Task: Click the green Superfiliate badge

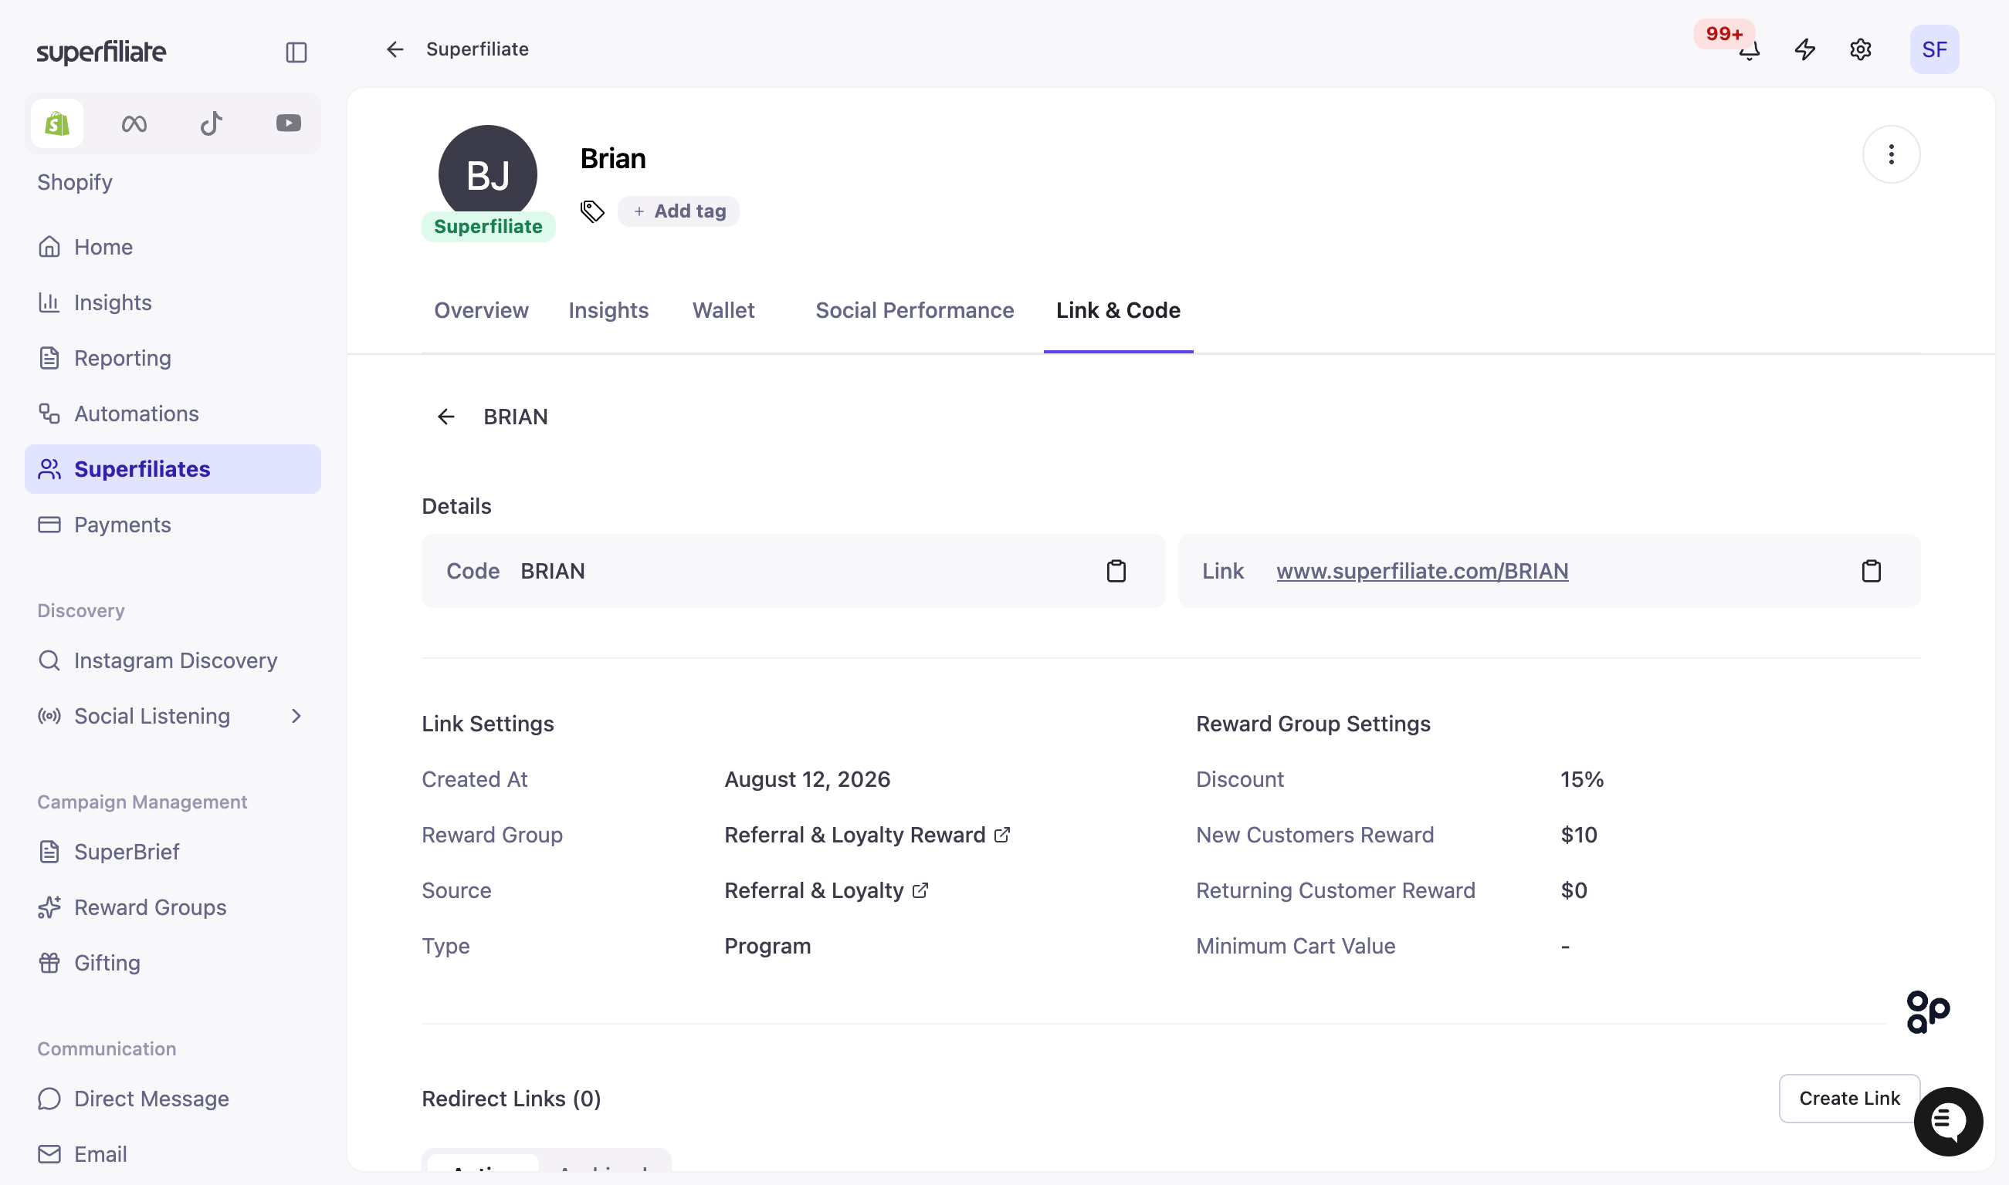Action: tap(488, 227)
